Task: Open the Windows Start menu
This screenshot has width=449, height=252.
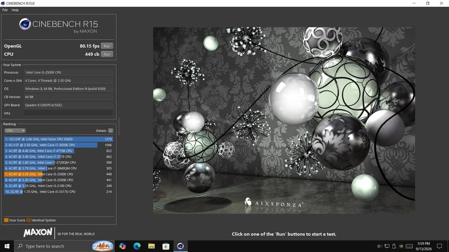Action: point(7,246)
